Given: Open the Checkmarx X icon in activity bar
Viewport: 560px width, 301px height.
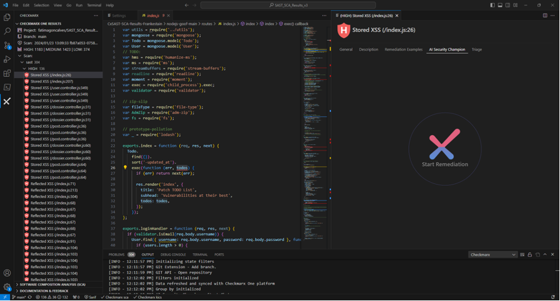Looking at the screenshot, I should pos(7,102).
